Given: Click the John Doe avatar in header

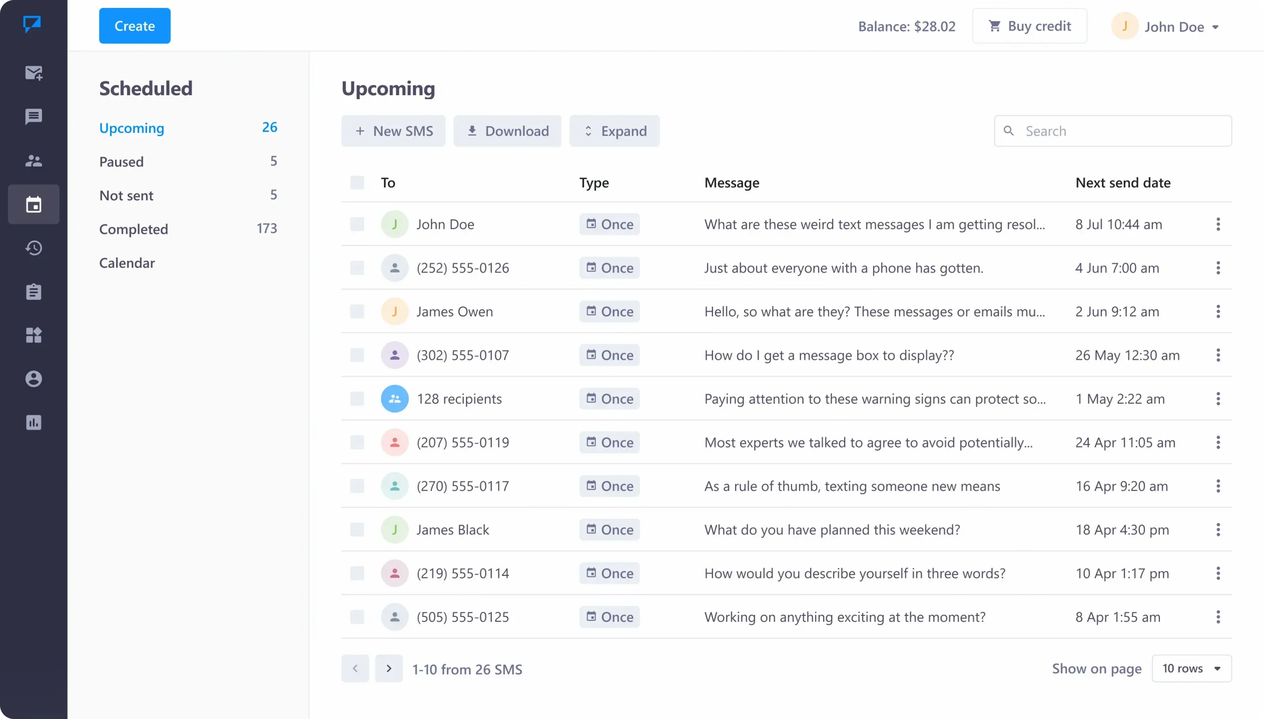Looking at the screenshot, I should pos(1125,26).
